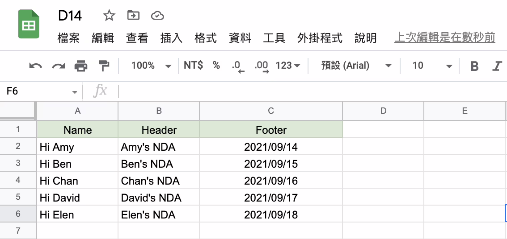Format as NT$ currency
Image resolution: width=507 pixels, height=239 pixels.
click(x=193, y=66)
